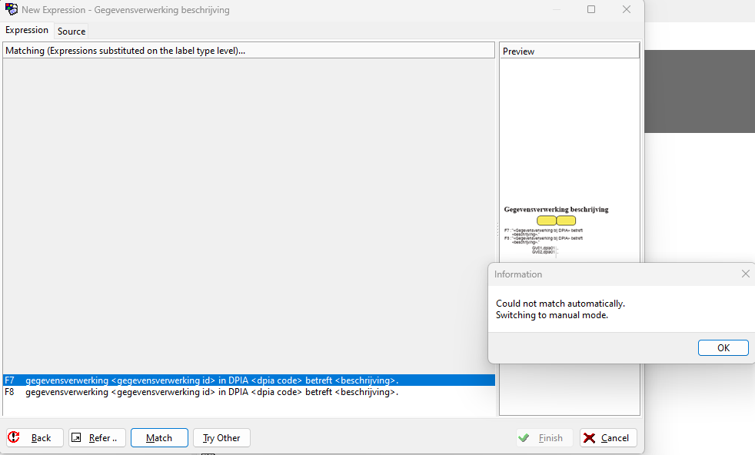Click the Back arrow icon

pyautogui.click(x=14, y=437)
